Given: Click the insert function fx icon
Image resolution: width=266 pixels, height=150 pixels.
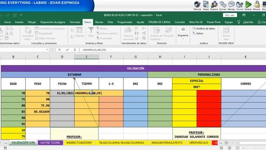Looking at the screenshot, I should pyautogui.click(x=75, y=50).
